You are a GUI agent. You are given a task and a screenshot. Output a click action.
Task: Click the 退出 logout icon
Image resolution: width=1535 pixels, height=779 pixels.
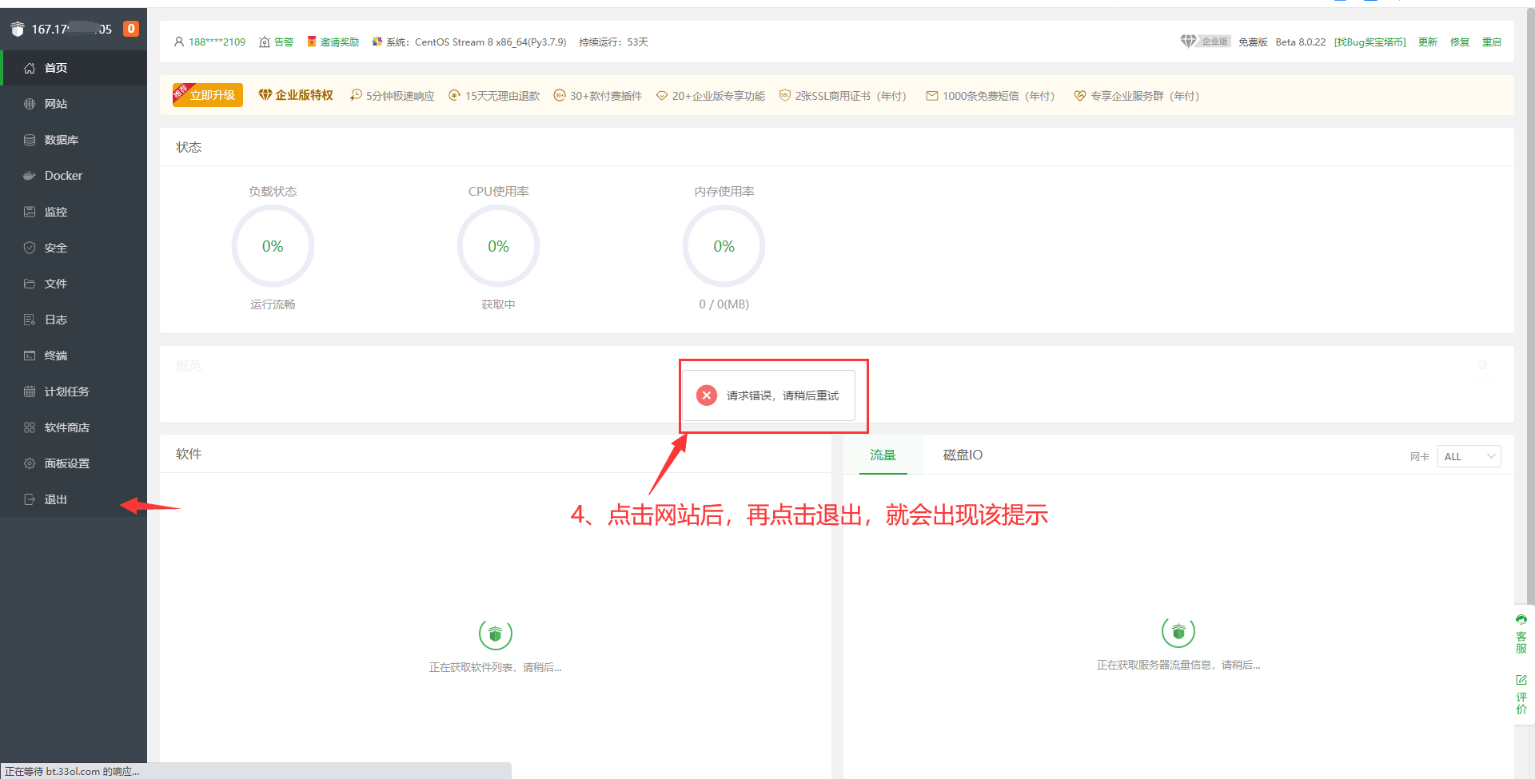tap(30, 499)
